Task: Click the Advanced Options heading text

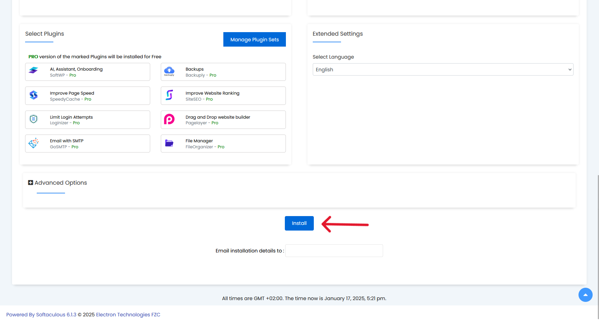Action: (61, 183)
